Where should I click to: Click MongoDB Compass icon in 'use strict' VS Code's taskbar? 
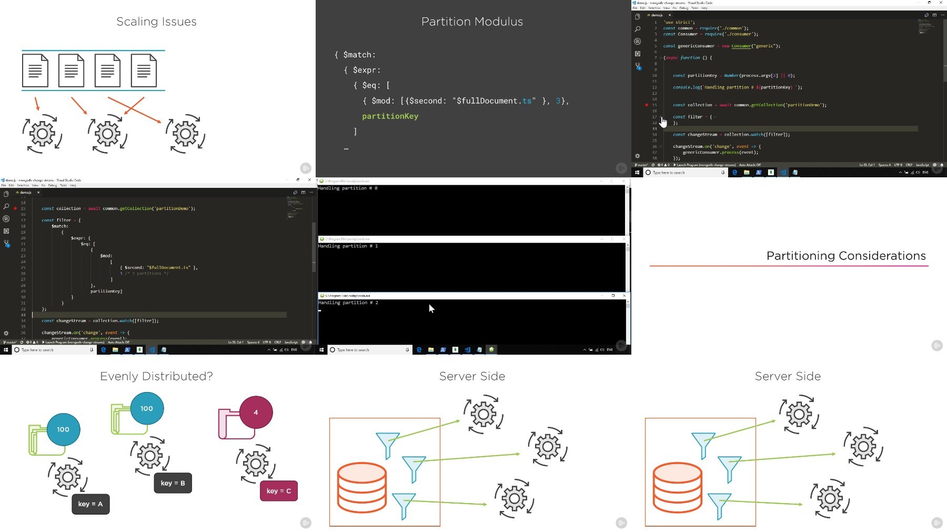click(771, 172)
